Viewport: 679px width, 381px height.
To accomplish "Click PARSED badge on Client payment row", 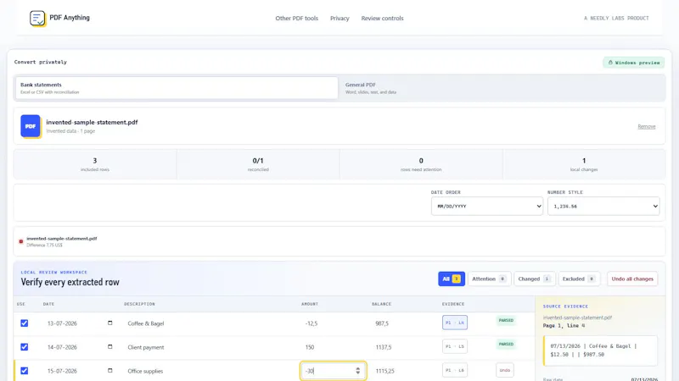I will [x=506, y=345].
